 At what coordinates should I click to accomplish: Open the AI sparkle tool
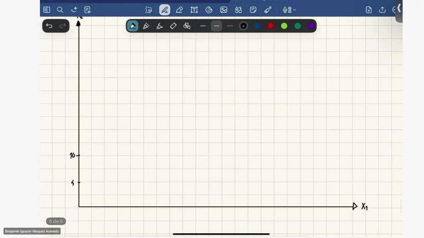coord(74,10)
